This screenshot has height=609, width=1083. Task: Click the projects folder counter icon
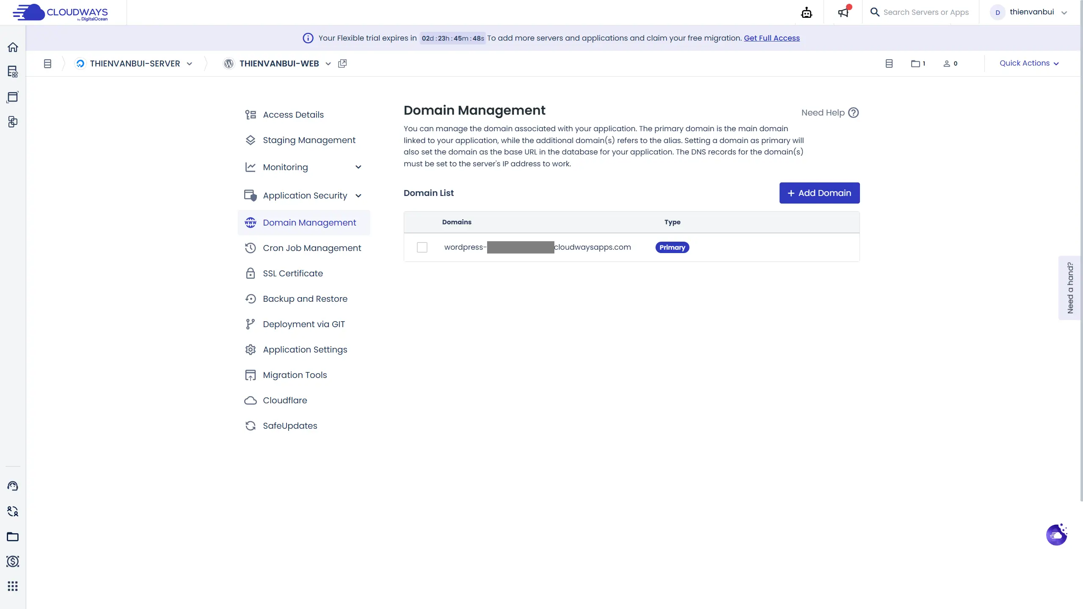point(918,63)
